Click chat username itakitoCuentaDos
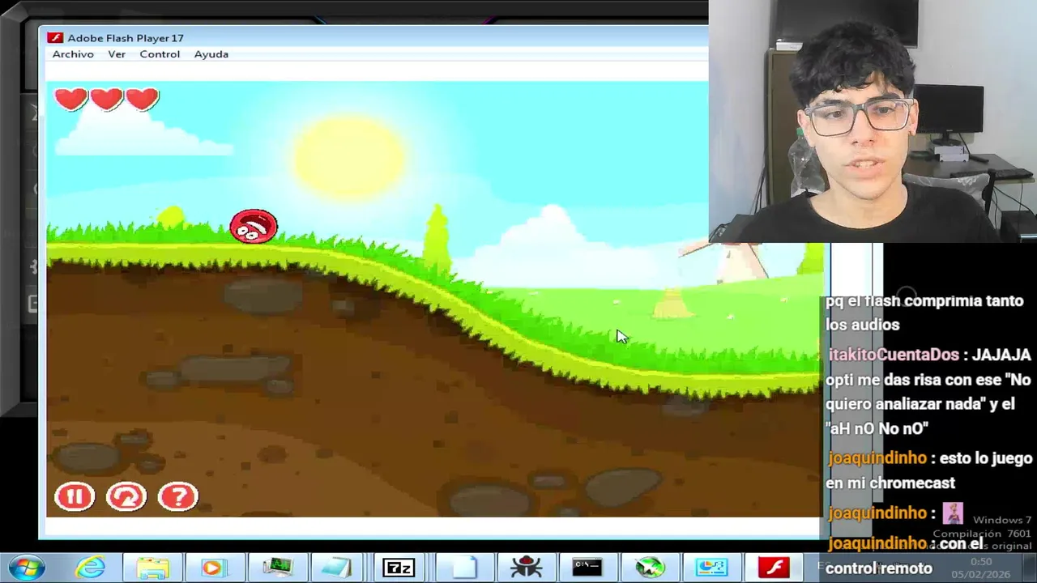This screenshot has width=1037, height=583. pos(894,355)
